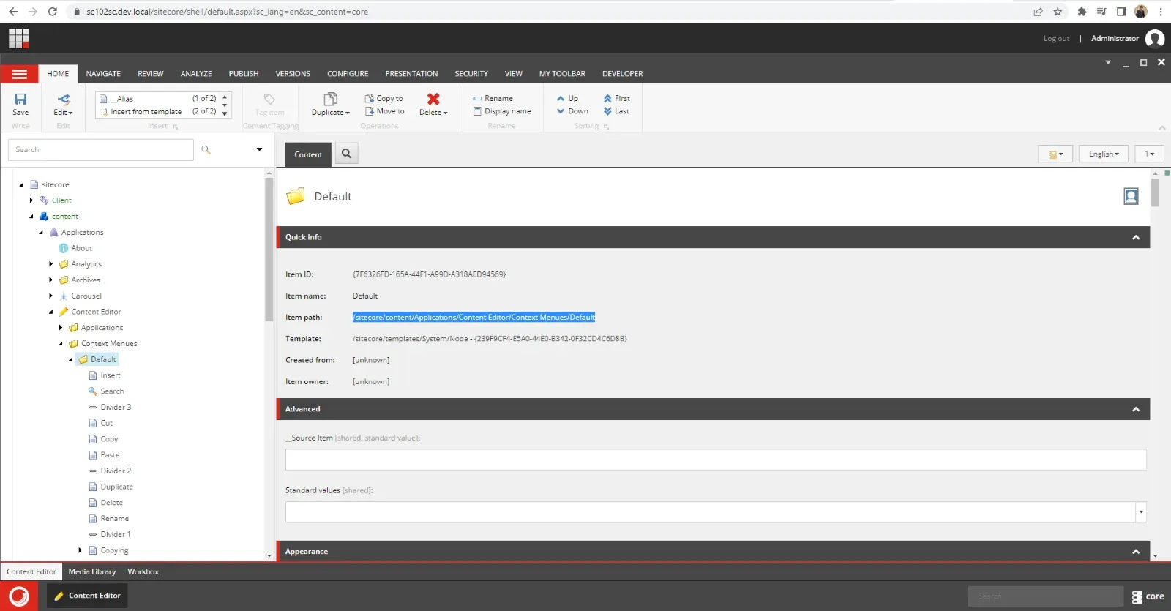Open the Standard values dropdown arrow
Viewport: 1171px width, 611px height.
[1141, 512]
